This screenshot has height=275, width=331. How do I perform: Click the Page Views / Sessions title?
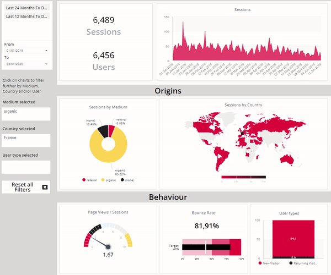coord(108,212)
